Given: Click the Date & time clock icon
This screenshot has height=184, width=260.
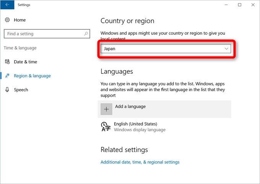Looking at the screenshot, I should [x=7, y=62].
